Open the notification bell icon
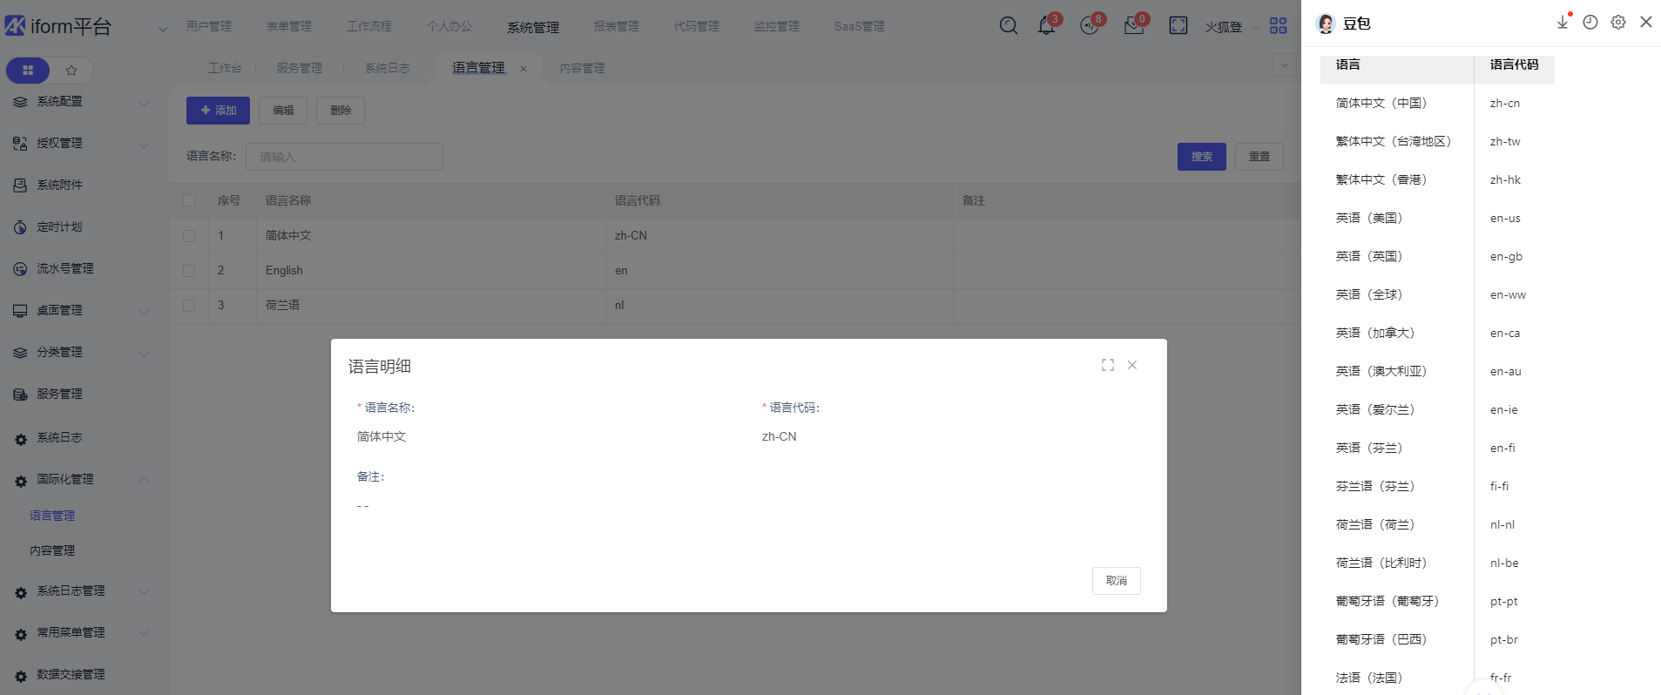The image size is (1661, 695). [1046, 26]
